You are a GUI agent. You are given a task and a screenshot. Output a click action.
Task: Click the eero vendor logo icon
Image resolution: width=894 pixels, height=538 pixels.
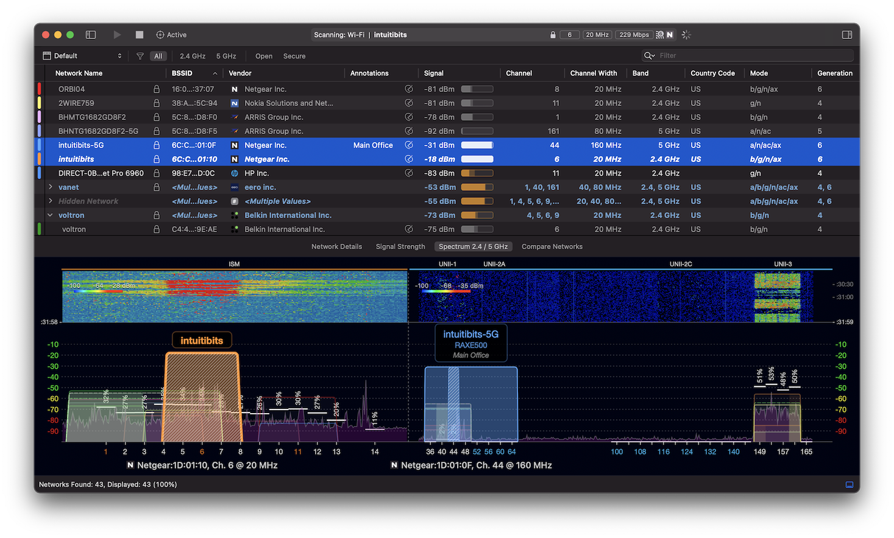point(235,187)
